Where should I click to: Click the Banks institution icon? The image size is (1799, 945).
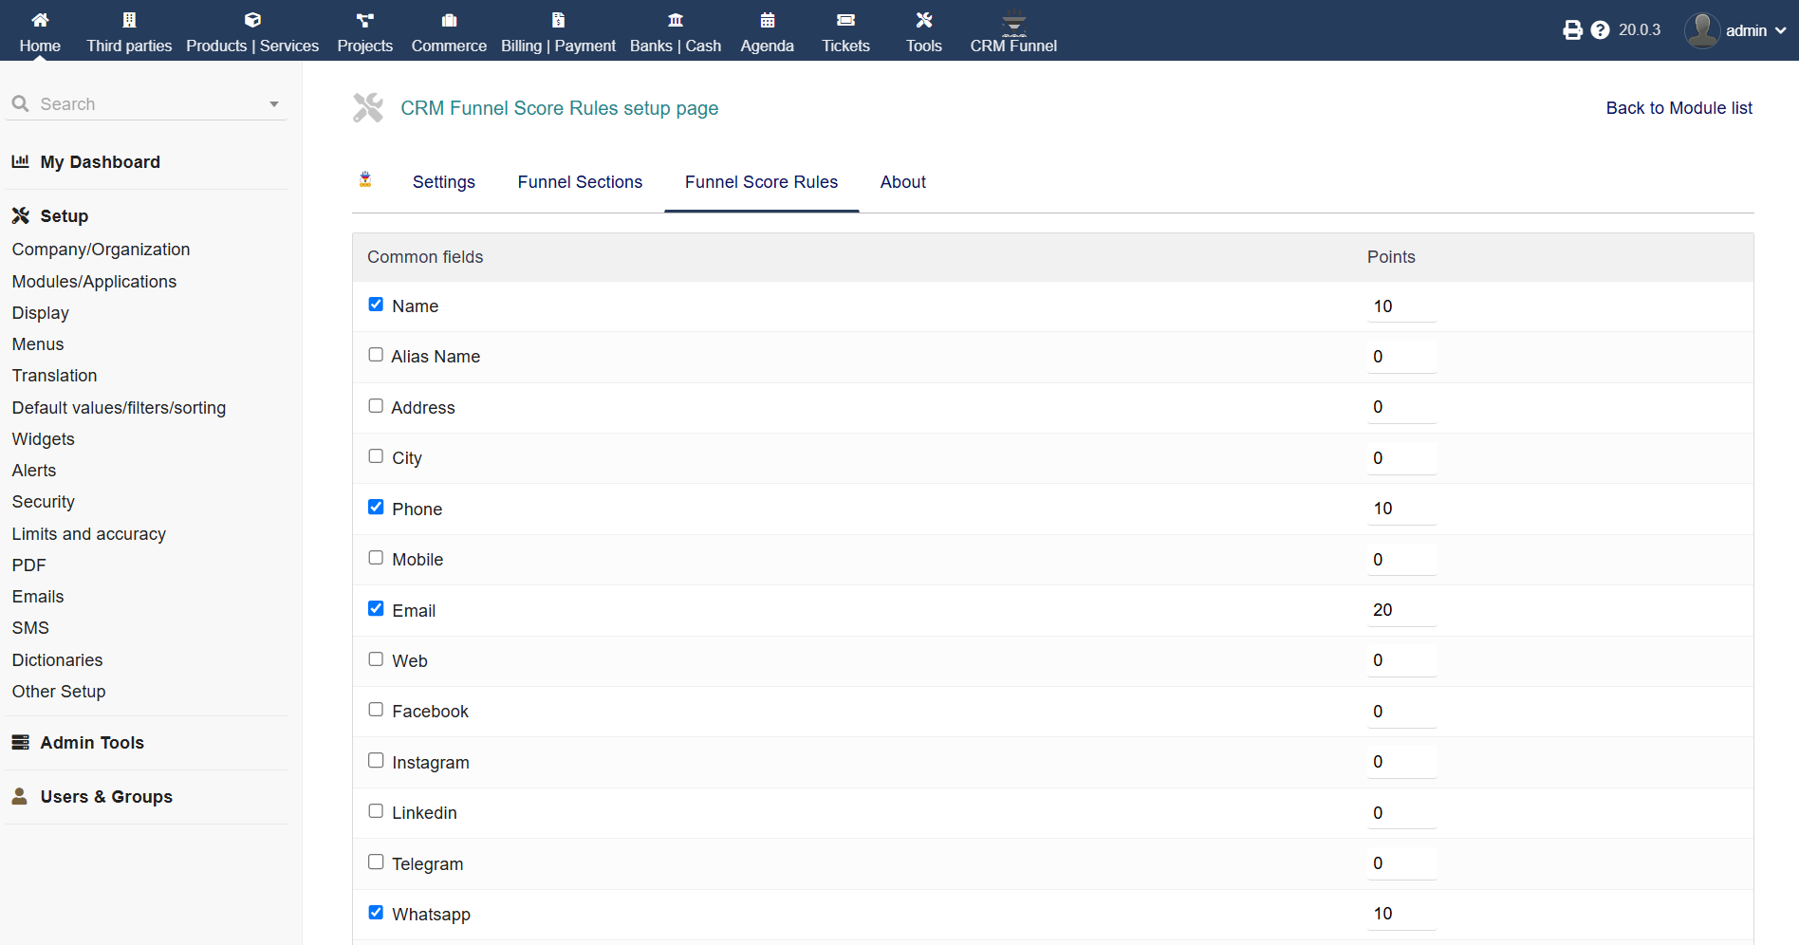pyautogui.click(x=676, y=20)
